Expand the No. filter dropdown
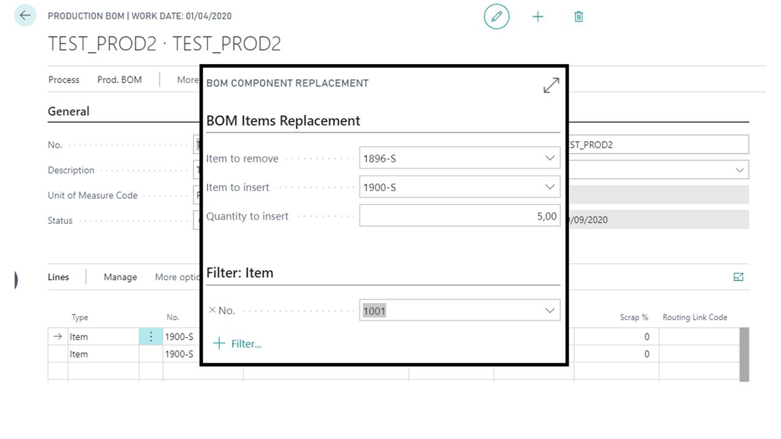Screen dimensions: 781x439 tap(549, 311)
